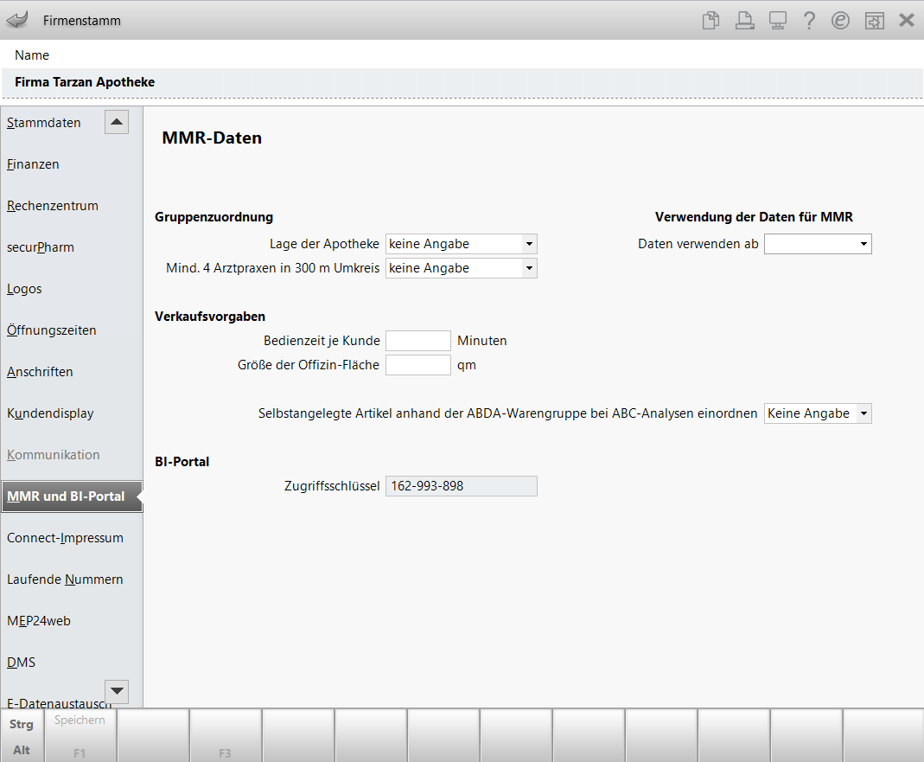The height and width of the screenshot is (762, 924).
Task: Select Öffnungszeiten in the sidebar
Action: 52,330
